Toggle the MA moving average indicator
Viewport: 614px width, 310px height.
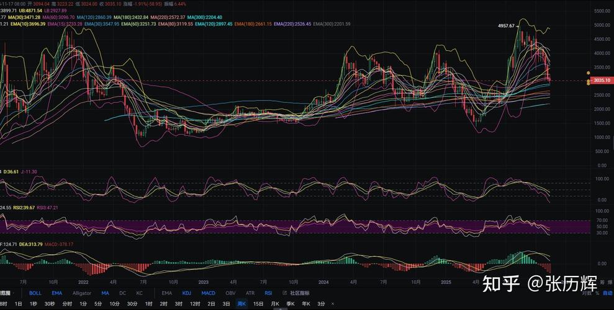[x=105, y=293]
